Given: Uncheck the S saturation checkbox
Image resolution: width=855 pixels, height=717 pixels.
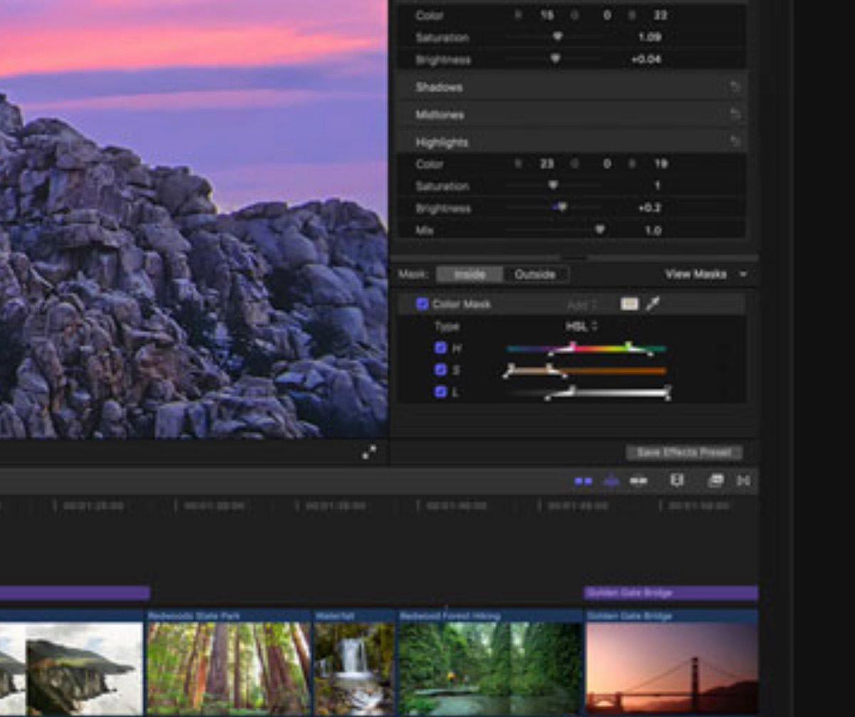Looking at the screenshot, I should 440,370.
